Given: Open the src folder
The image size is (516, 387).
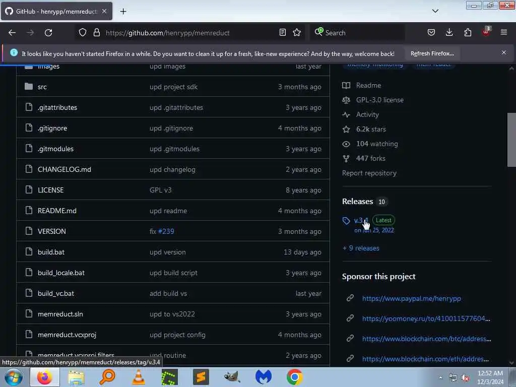Looking at the screenshot, I should coord(42,87).
